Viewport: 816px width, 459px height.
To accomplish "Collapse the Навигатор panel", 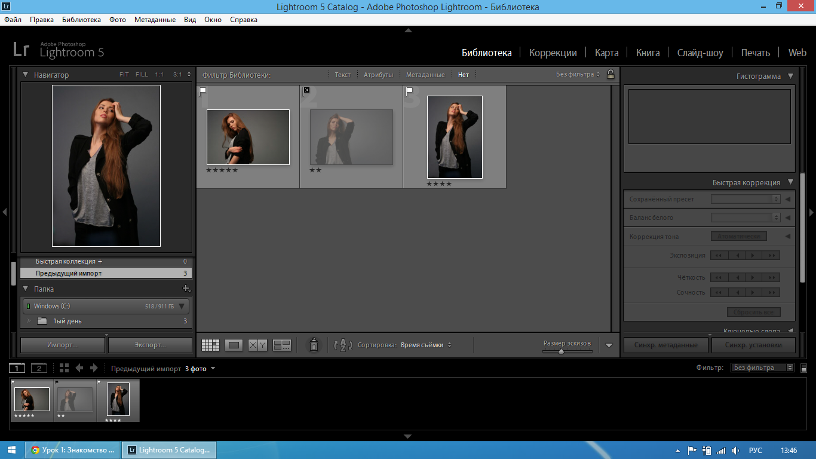I will pos(26,75).
